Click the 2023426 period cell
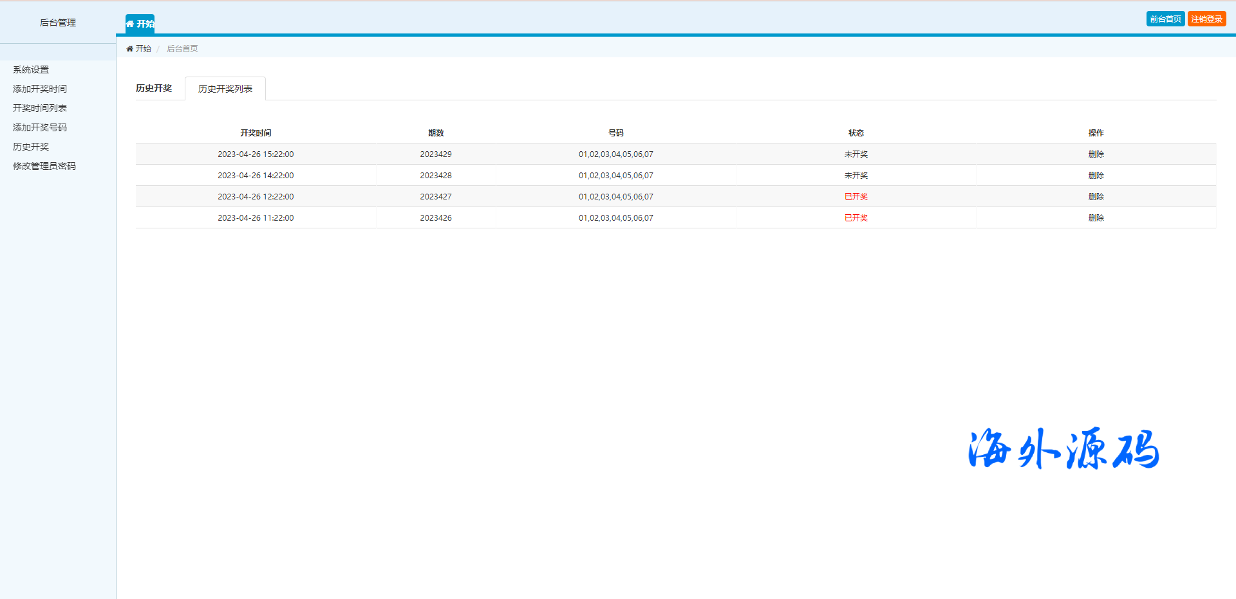Image resolution: width=1236 pixels, height=599 pixels. (x=436, y=218)
